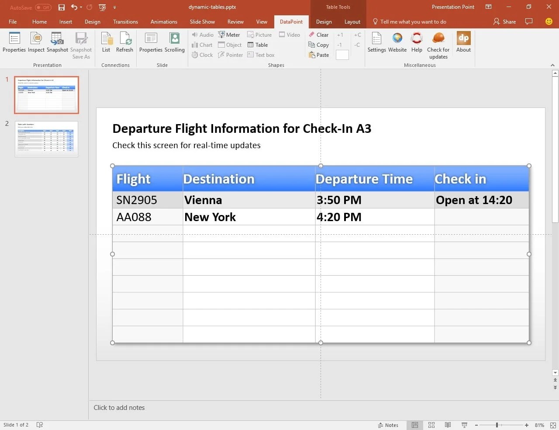Open the Table Tools Layout tab

click(x=352, y=21)
